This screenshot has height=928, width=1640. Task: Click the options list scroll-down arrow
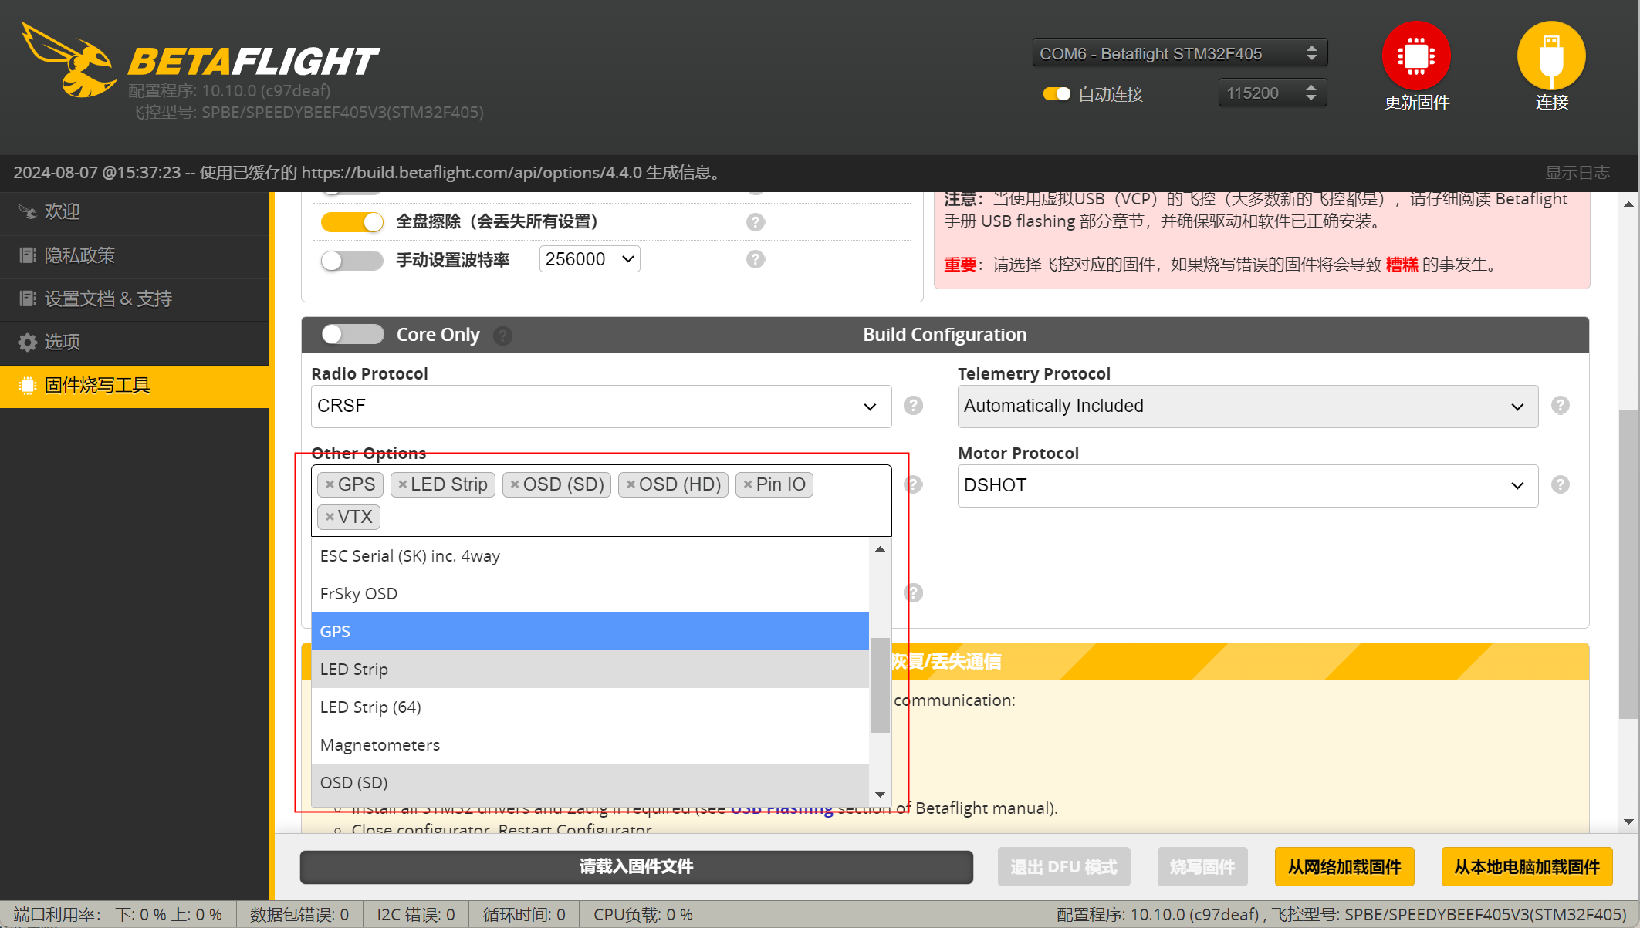[x=880, y=795]
